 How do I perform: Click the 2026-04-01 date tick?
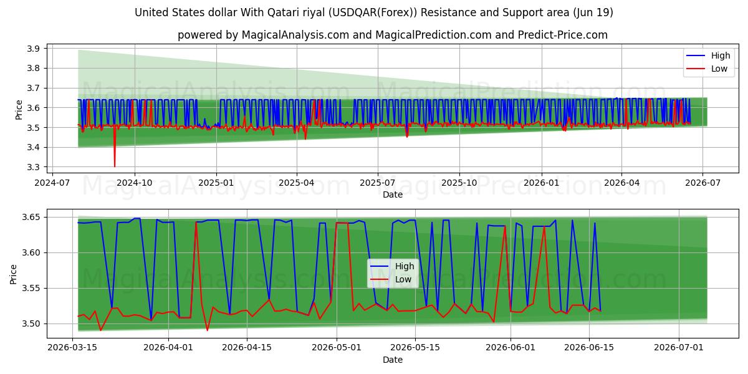pyautogui.click(x=169, y=348)
